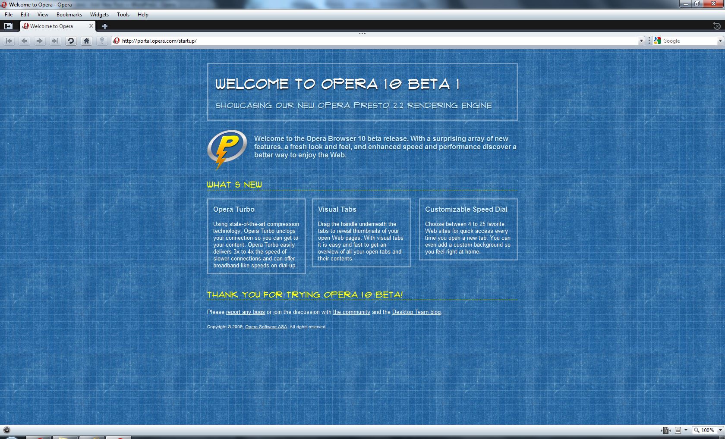
Task: Click the Wand password key icon
Action: coord(102,41)
